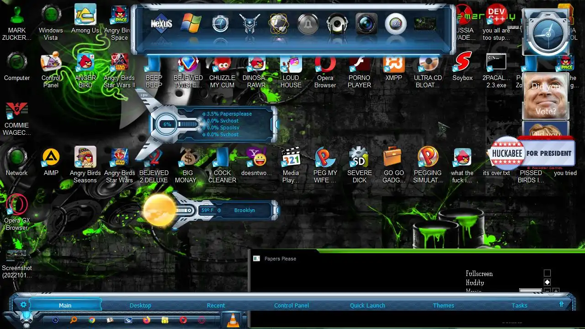Image resolution: width=585 pixels, height=329 pixels.
Task: Select the Angry Birds Seasons shortcut
Action: (x=85, y=165)
